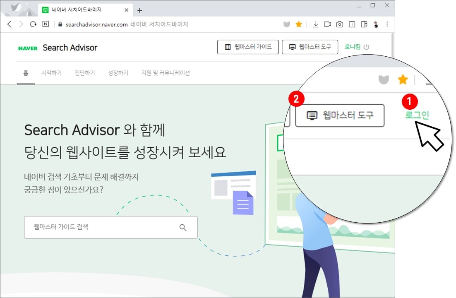Click the address bar URL searchadvisor.naver.com
Viewport: 456px width, 298px height.
coord(96,24)
